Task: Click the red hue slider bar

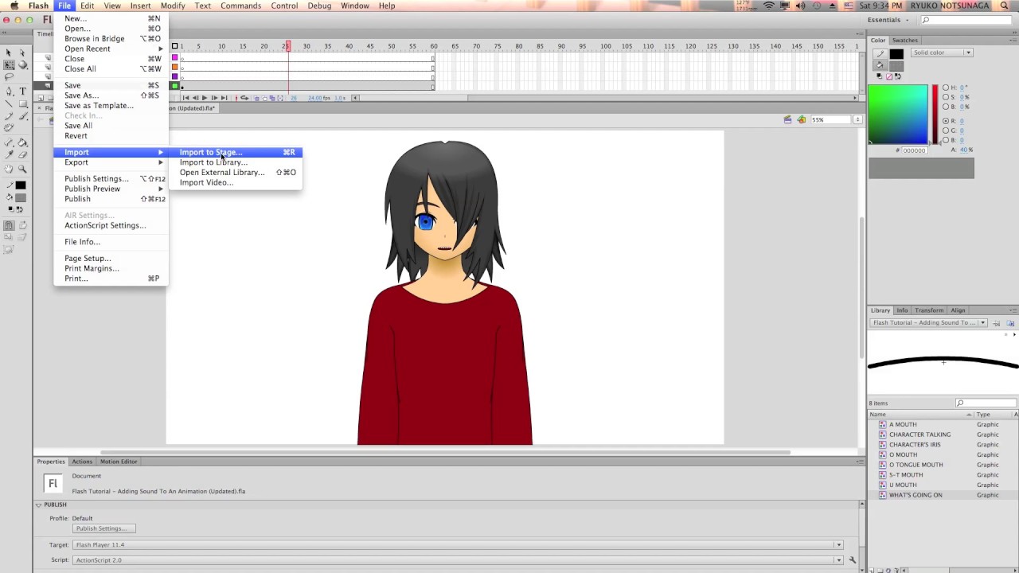Action: (935, 114)
